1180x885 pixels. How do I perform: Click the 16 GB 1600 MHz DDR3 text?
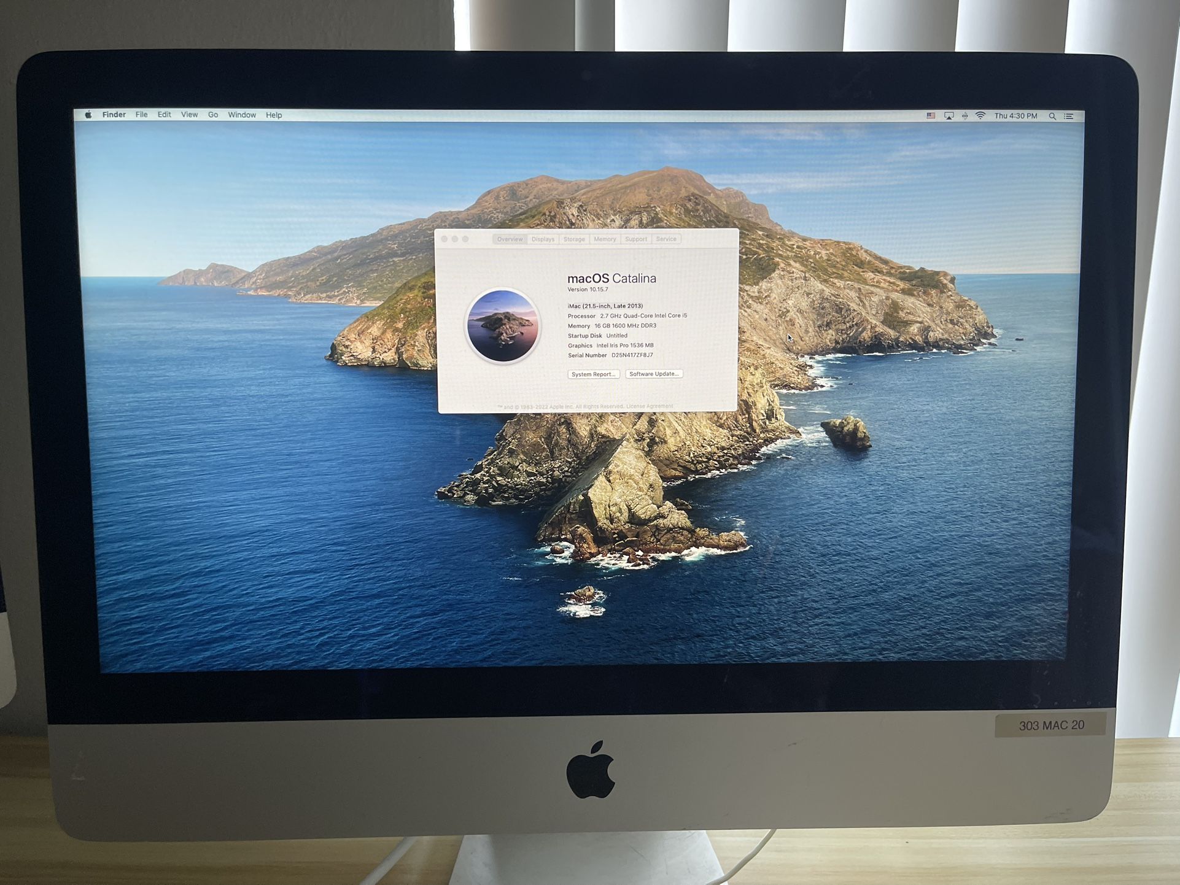(625, 326)
